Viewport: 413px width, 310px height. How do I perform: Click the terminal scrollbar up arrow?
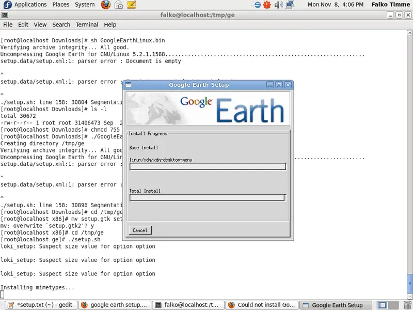point(409,33)
